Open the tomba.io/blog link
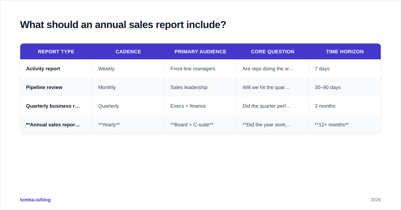The height and width of the screenshot is (210, 401). [35, 200]
